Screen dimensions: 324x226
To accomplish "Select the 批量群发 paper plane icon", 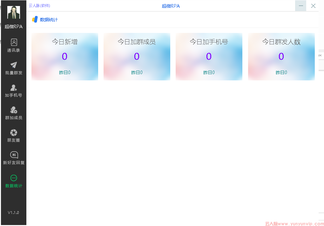I will coord(14,65).
